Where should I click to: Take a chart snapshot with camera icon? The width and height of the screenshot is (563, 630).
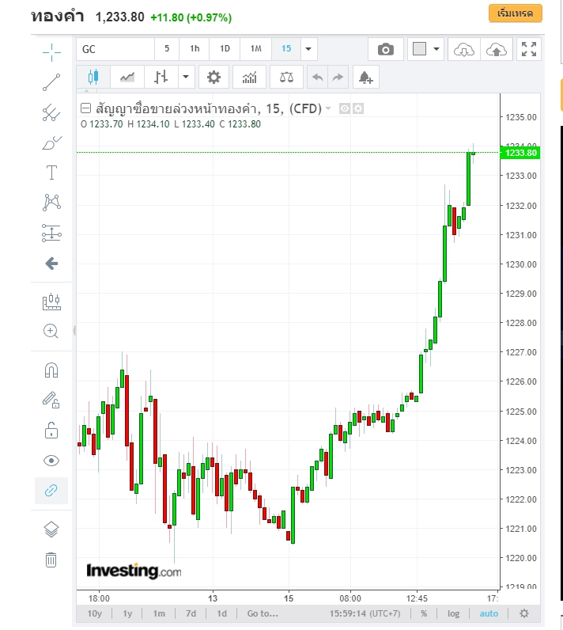(x=386, y=49)
